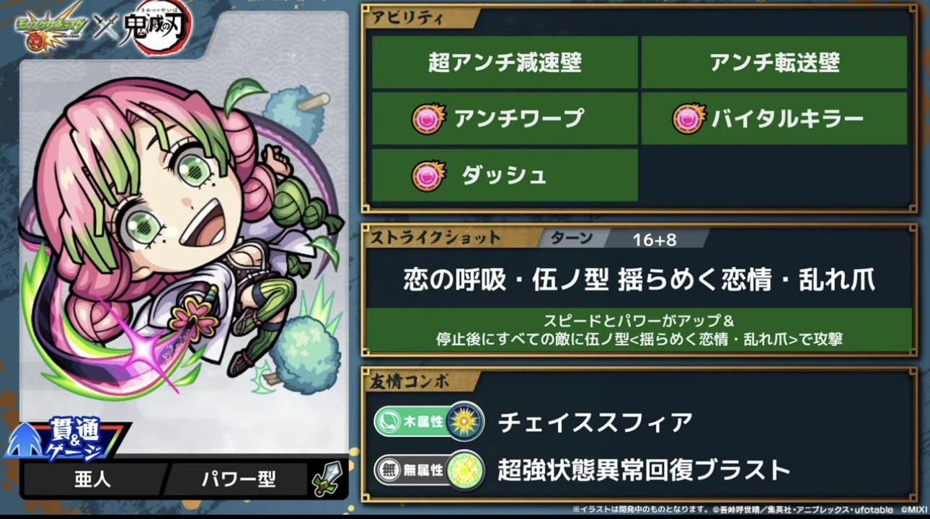This screenshot has height=519, width=930.
Task: Click the 亜人 race label
Action: click(x=92, y=479)
